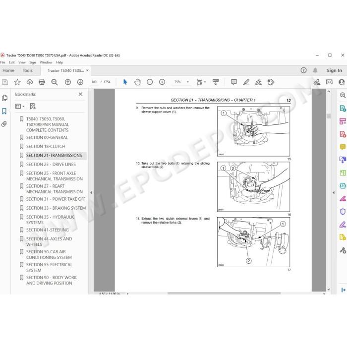Open SECTION 18-CLUTCH bookmark
Image resolution: width=347 pixels, height=347 pixels.
46,146
